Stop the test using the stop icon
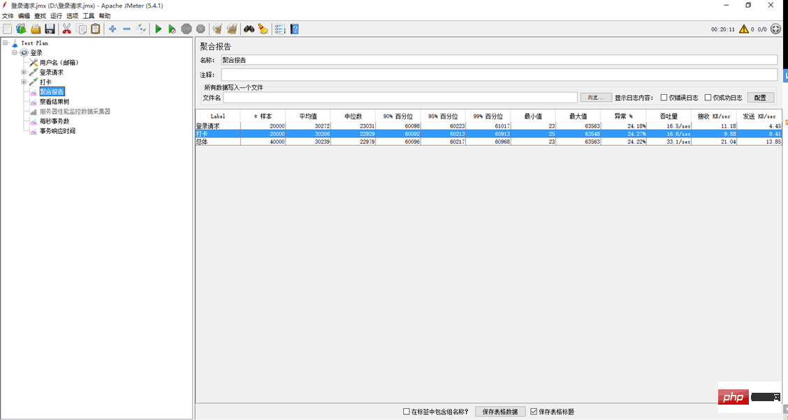The height and width of the screenshot is (420, 788). point(185,29)
